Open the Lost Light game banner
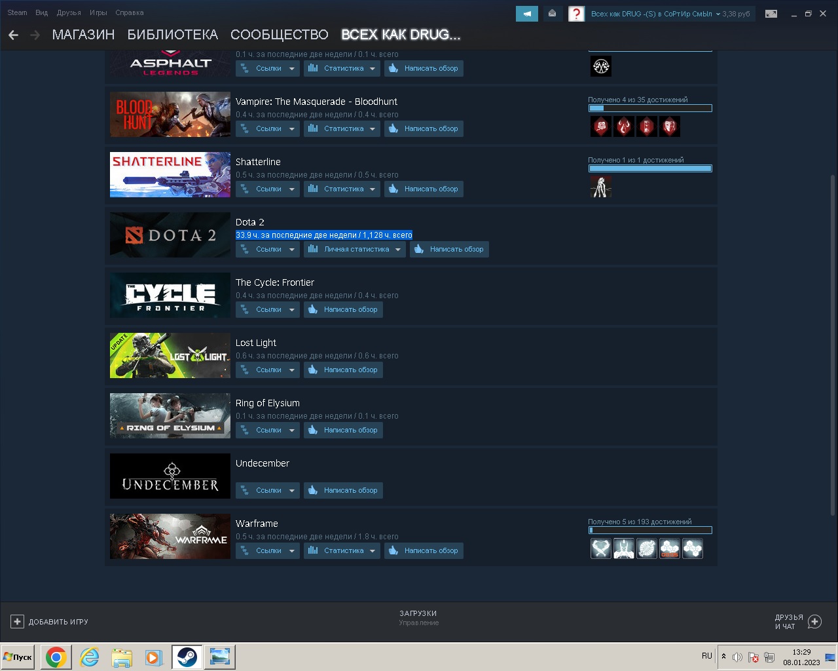Screen dimensions: 838x671 (x=170, y=355)
